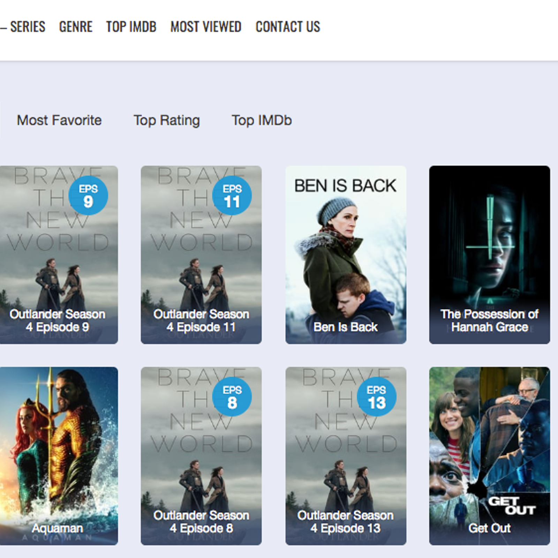Open Outlander Season 4 Episode 13 poster
Screen dimensions: 558x558
346,456
